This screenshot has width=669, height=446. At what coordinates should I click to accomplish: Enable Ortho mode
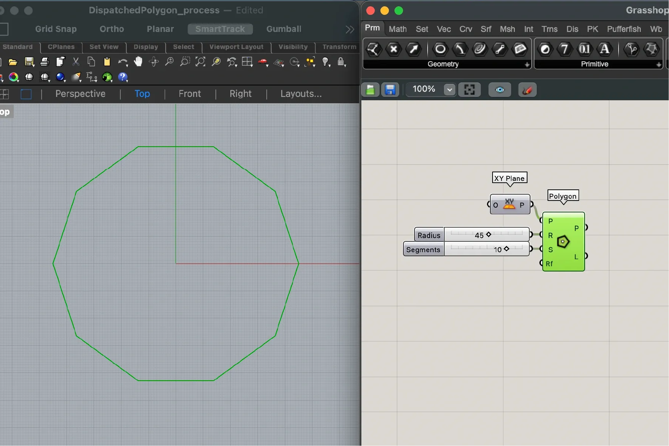111,29
